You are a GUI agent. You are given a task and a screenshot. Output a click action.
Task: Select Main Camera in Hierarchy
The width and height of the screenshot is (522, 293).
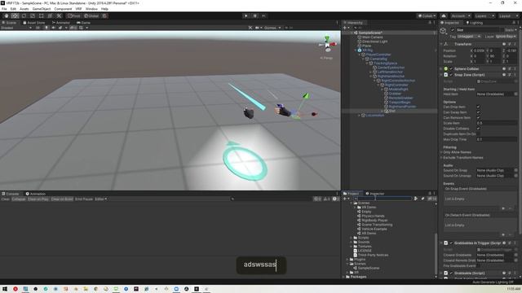click(372, 37)
